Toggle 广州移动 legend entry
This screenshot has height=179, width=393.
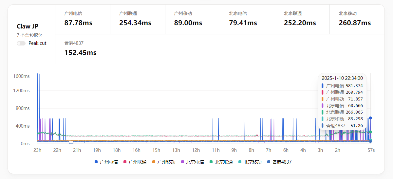(x=163, y=162)
